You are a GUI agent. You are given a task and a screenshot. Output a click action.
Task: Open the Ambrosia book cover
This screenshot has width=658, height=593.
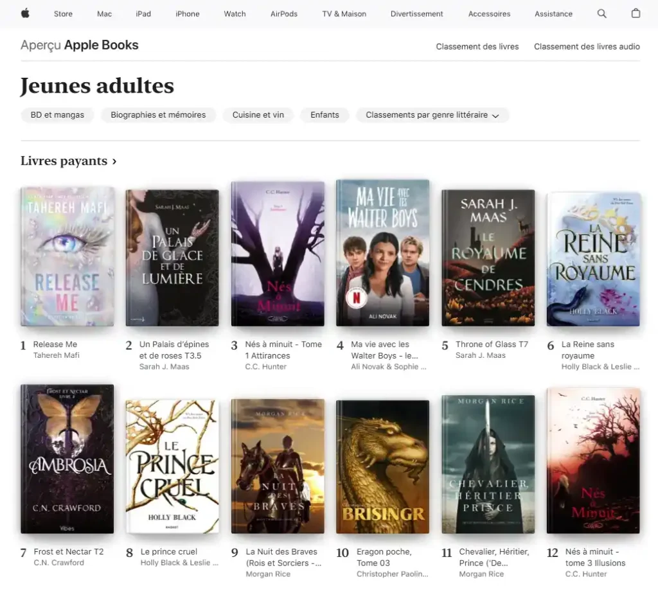tap(67, 459)
